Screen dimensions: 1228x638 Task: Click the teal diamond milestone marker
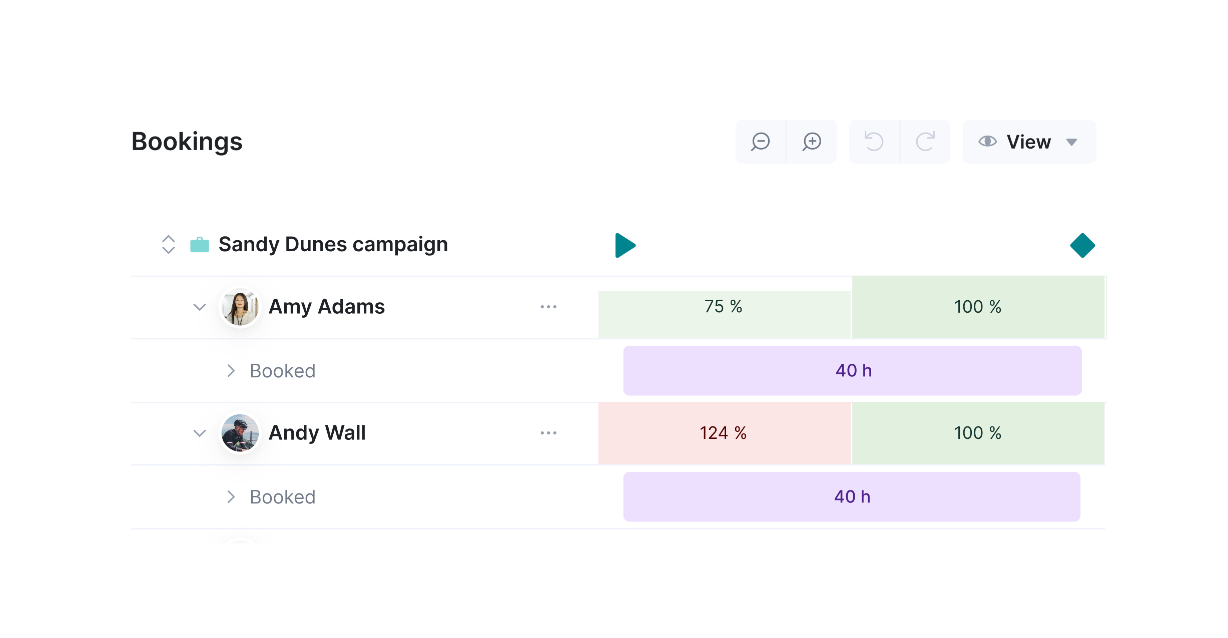(x=1082, y=245)
